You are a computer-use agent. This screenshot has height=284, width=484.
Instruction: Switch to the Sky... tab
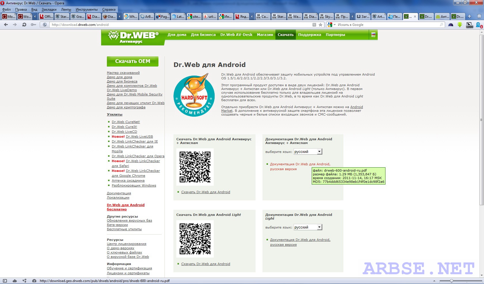click(x=326, y=16)
